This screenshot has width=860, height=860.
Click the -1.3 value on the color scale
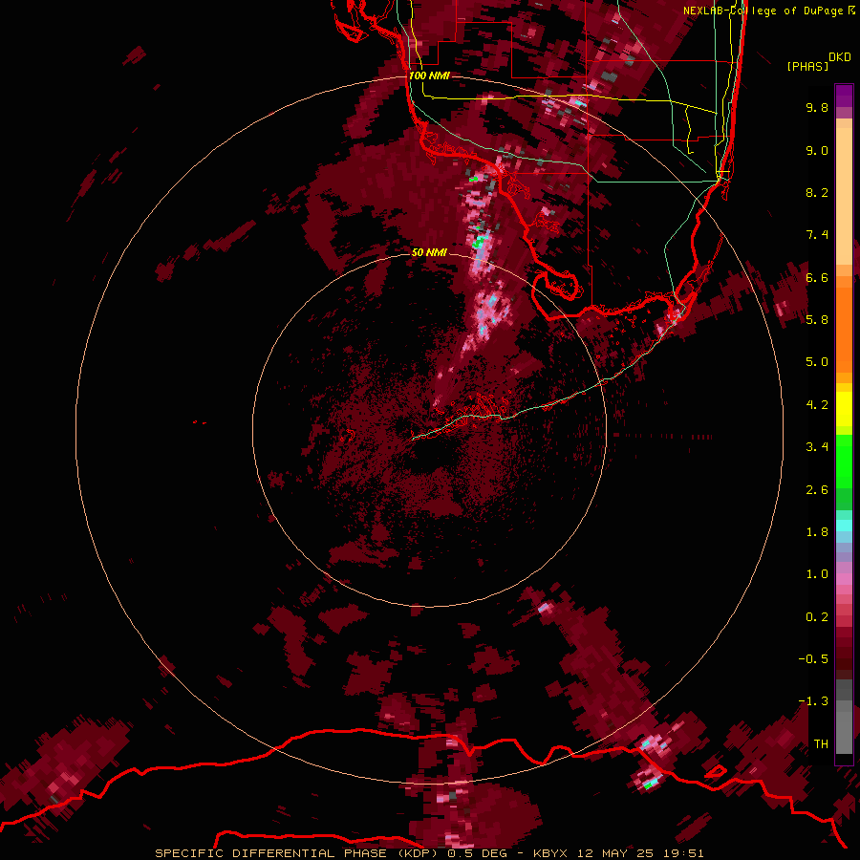point(813,701)
